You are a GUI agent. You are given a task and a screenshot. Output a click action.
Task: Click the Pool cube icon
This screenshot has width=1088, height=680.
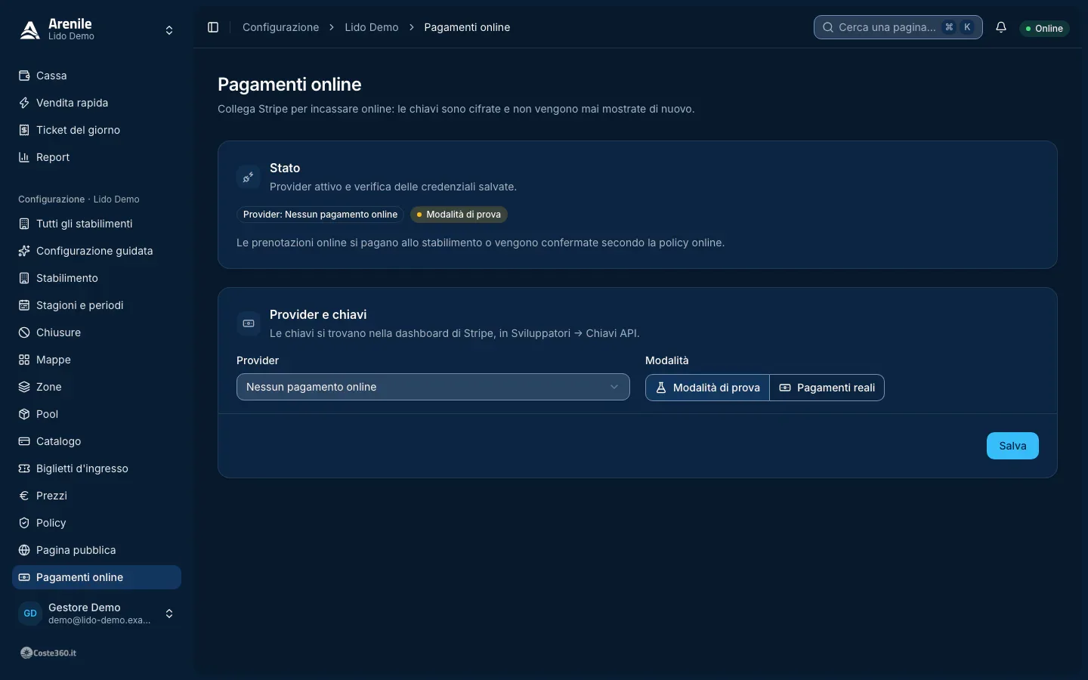coord(24,414)
